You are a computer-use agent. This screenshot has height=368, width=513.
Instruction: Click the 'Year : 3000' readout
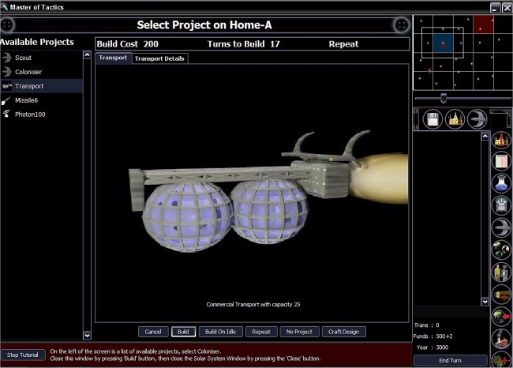pyautogui.click(x=432, y=347)
